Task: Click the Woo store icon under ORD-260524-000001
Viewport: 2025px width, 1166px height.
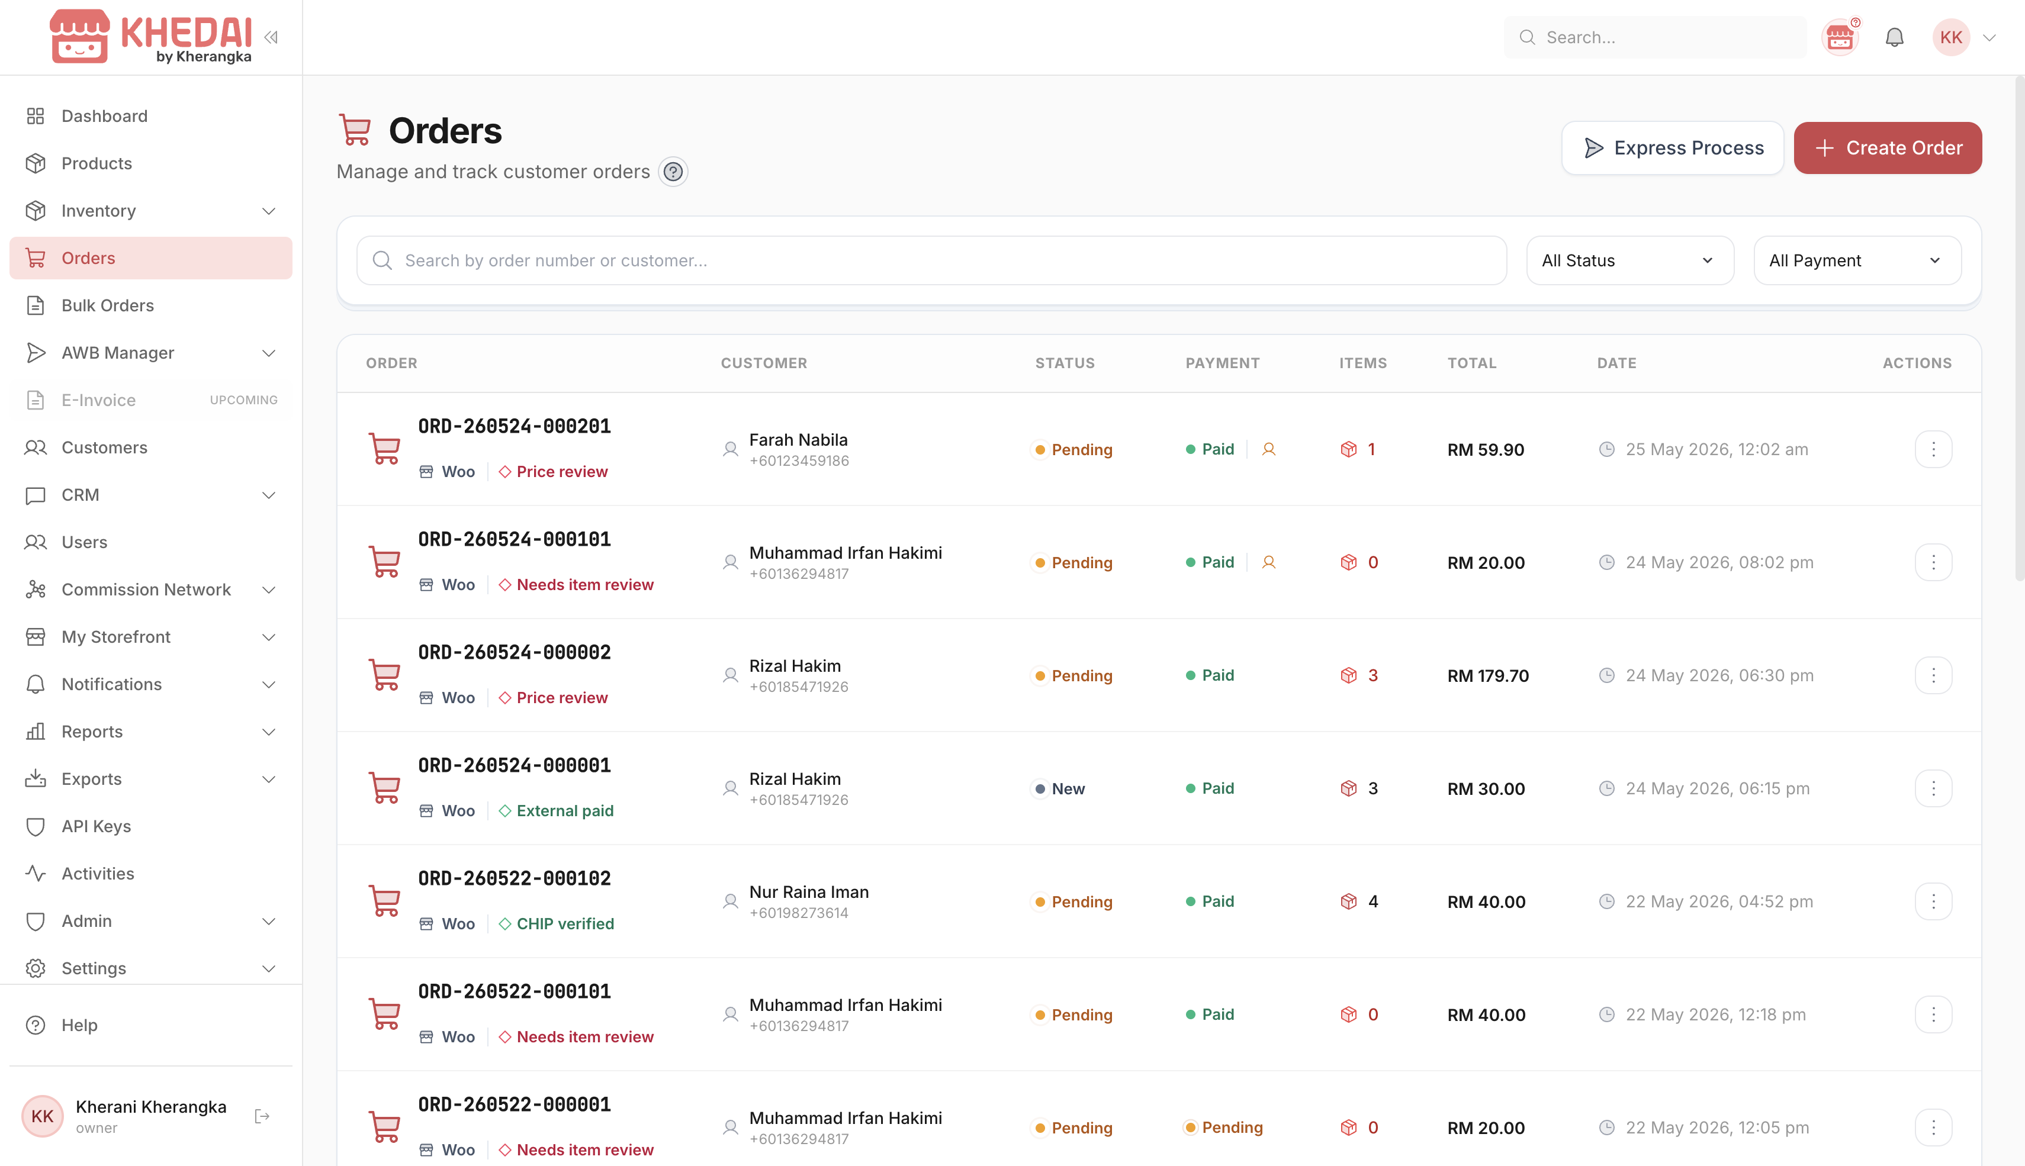Action: coord(426,810)
